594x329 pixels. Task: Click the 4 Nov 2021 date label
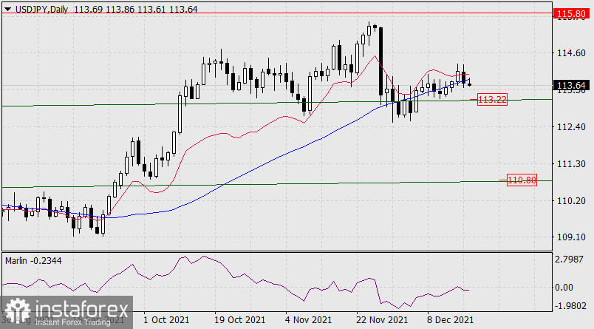[x=308, y=319]
